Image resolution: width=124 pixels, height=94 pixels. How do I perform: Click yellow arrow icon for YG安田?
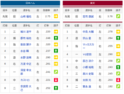[118, 54]
